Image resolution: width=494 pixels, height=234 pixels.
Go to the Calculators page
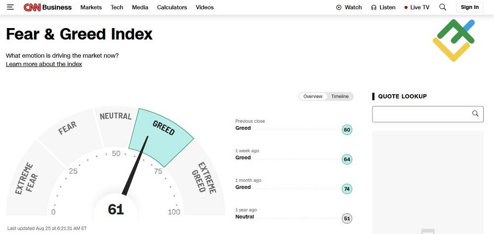click(x=172, y=7)
